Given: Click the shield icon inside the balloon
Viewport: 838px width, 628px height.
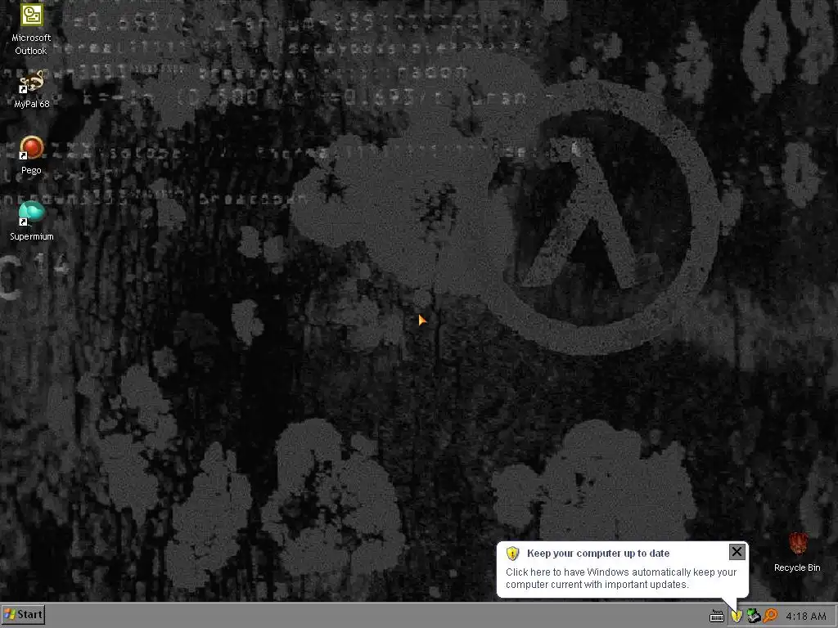Looking at the screenshot, I should pos(512,554).
